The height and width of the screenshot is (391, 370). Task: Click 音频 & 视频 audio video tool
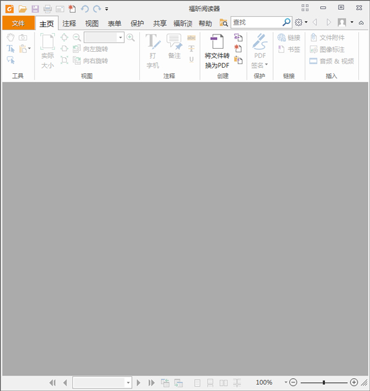coord(332,61)
